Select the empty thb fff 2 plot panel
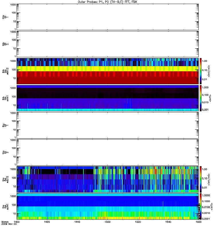This screenshot has height=230, width=215. 107,44
